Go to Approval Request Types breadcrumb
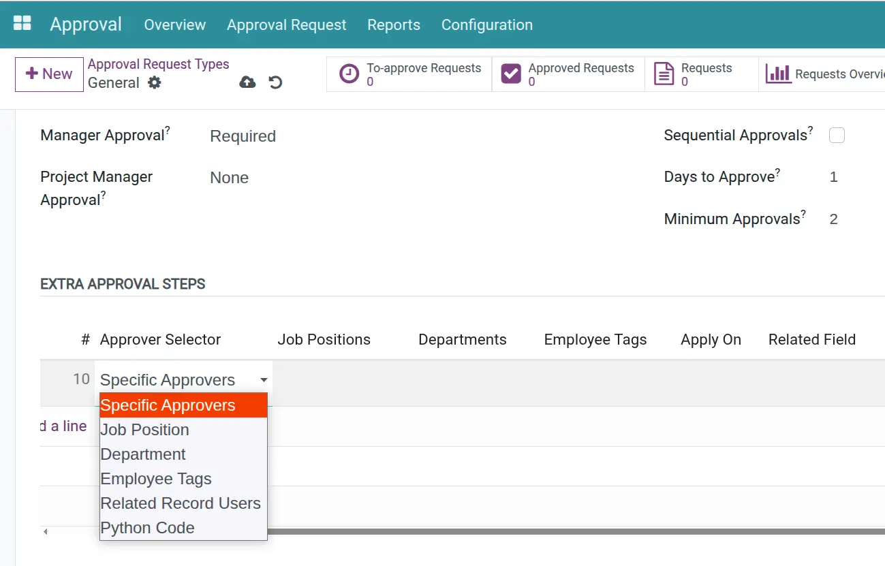The width and height of the screenshot is (885, 566). pos(158,64)
